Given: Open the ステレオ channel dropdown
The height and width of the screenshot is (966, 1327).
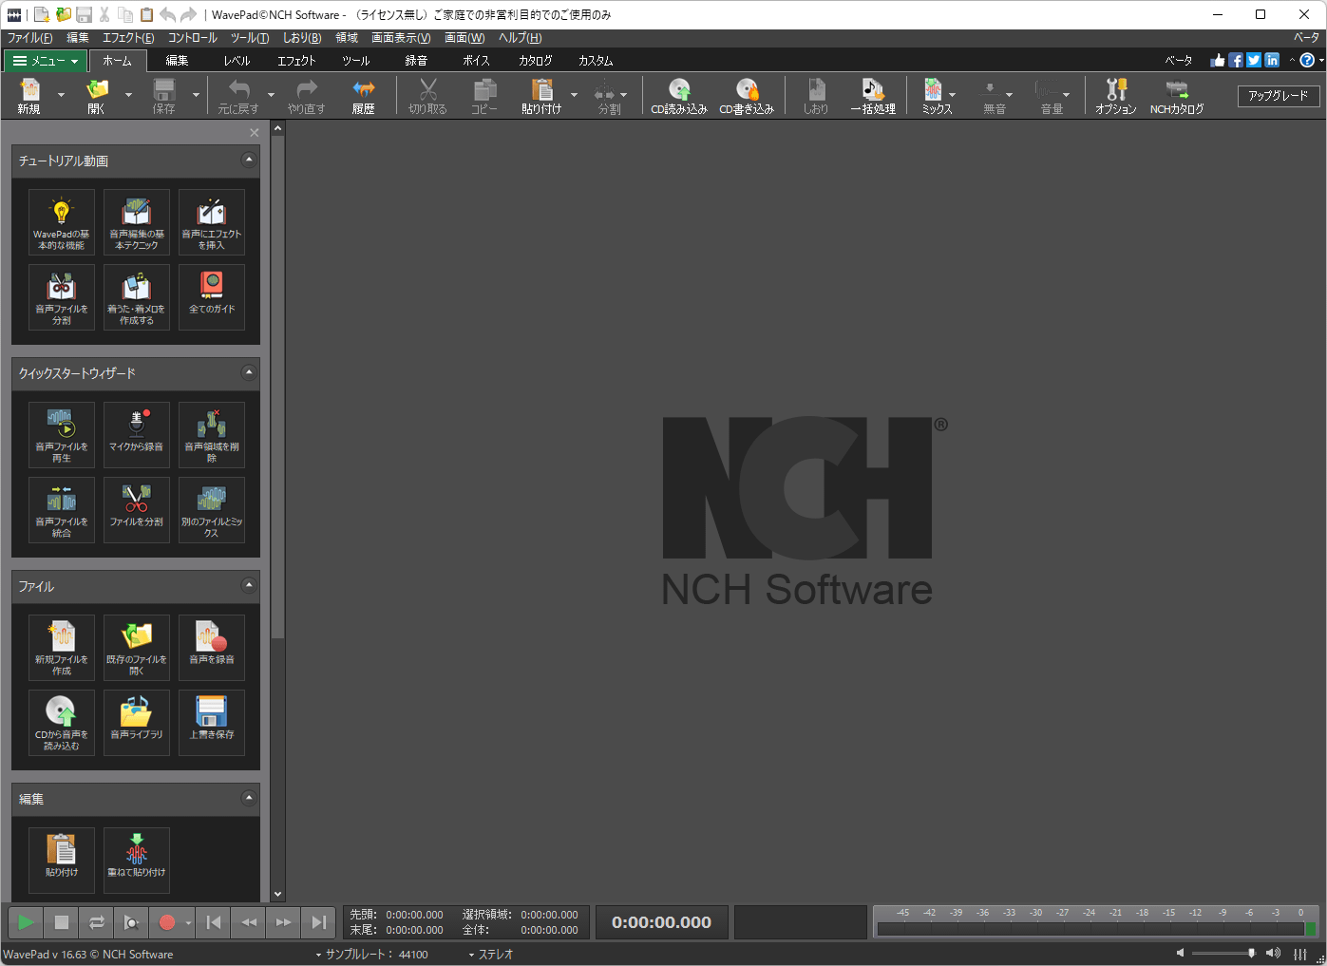Looking at the screenshot, I should click(x=491, y=955).
